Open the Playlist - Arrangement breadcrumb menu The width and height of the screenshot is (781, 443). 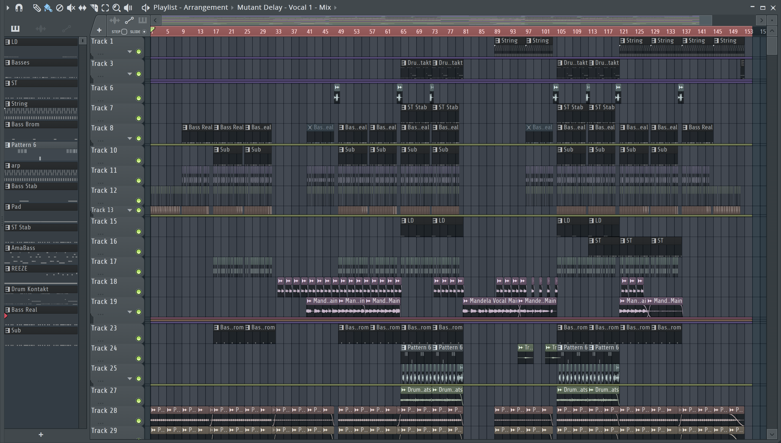click(x=190, y=7)
